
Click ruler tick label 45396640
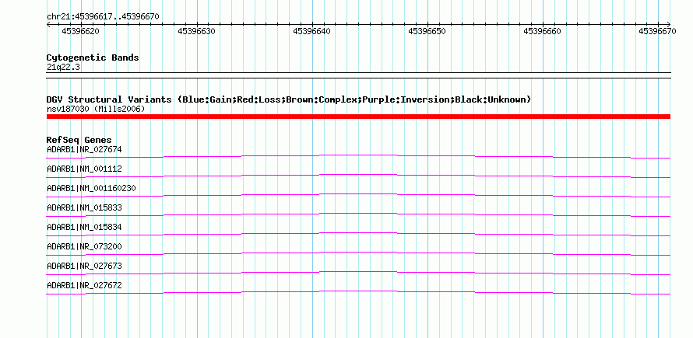point(311,31)
